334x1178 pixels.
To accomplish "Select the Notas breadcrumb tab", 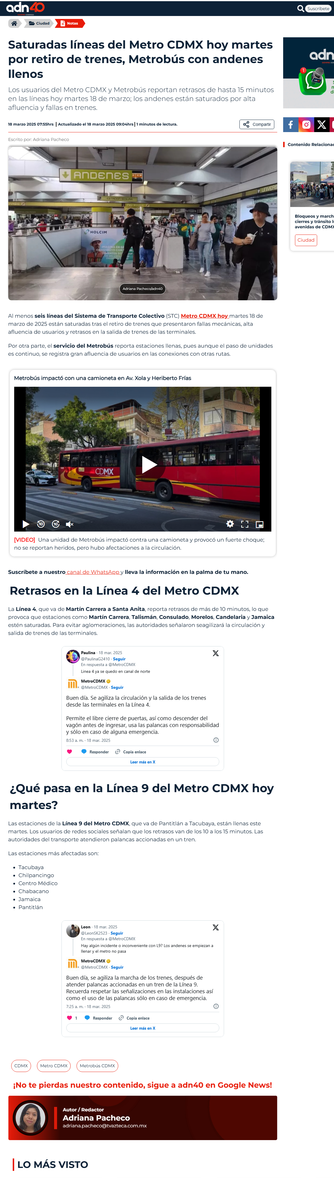I will tap(70, 23).
